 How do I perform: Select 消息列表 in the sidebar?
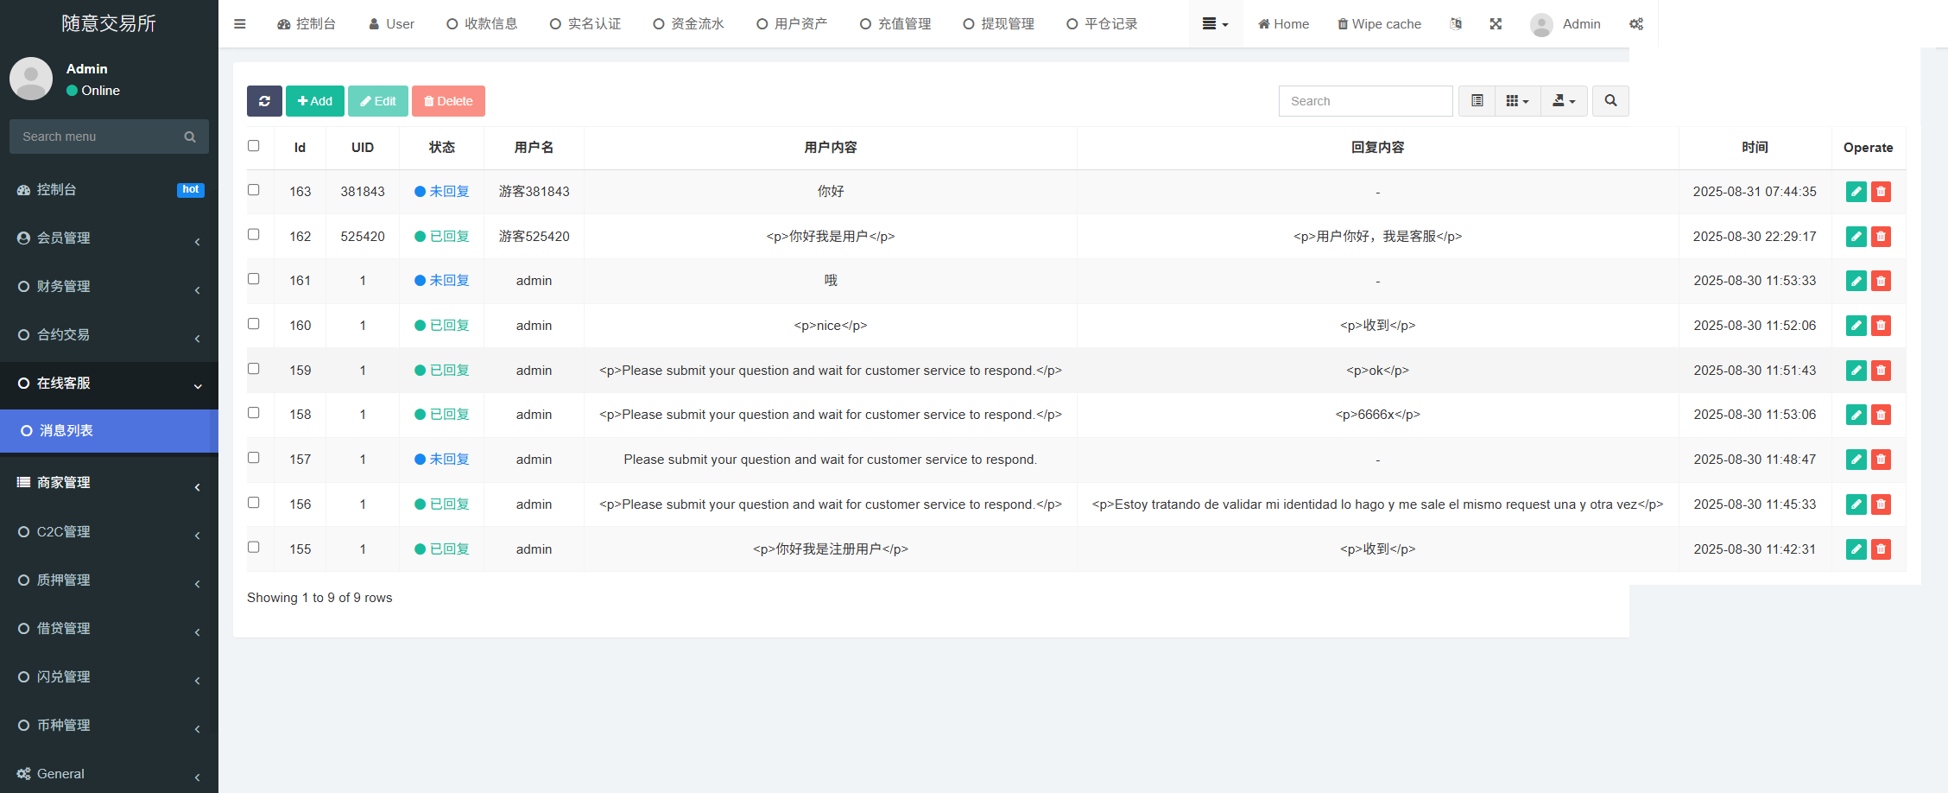coord(109,431)
